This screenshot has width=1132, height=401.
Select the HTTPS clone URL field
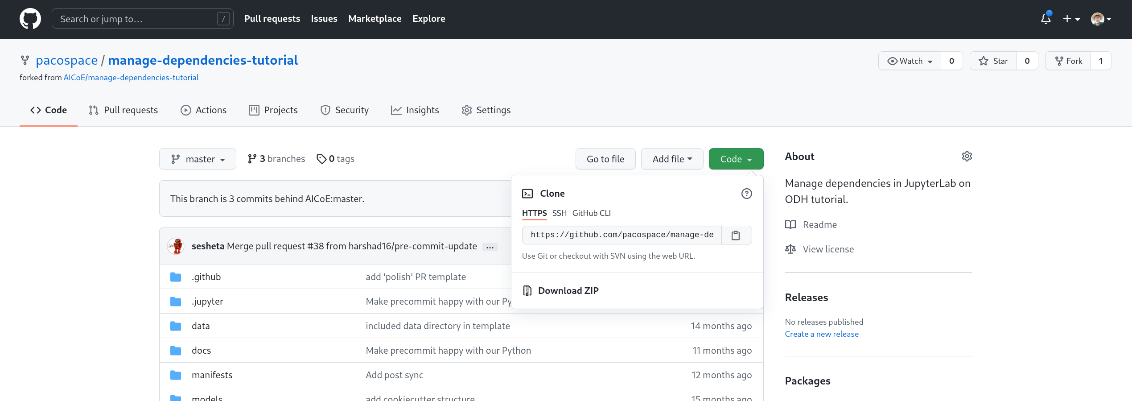[x=622, y=235]
